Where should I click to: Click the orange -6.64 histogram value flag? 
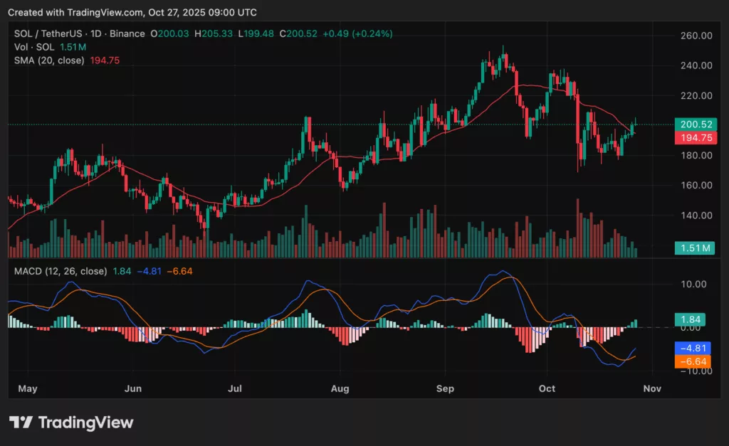click(x=693, y=363)
